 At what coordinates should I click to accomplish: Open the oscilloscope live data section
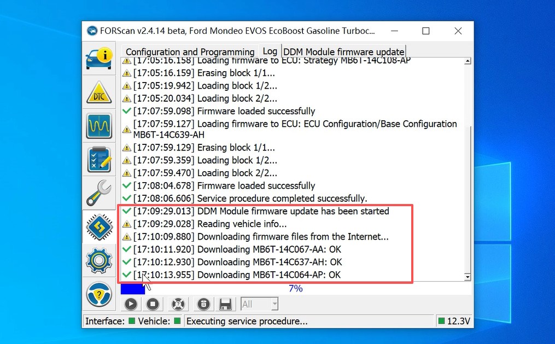[99, 126]
